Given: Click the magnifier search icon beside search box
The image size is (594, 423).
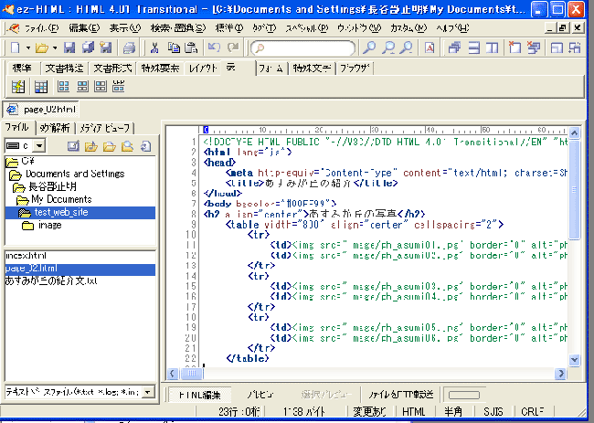Looking at the screenshot, I should click(x=369, y=48).
